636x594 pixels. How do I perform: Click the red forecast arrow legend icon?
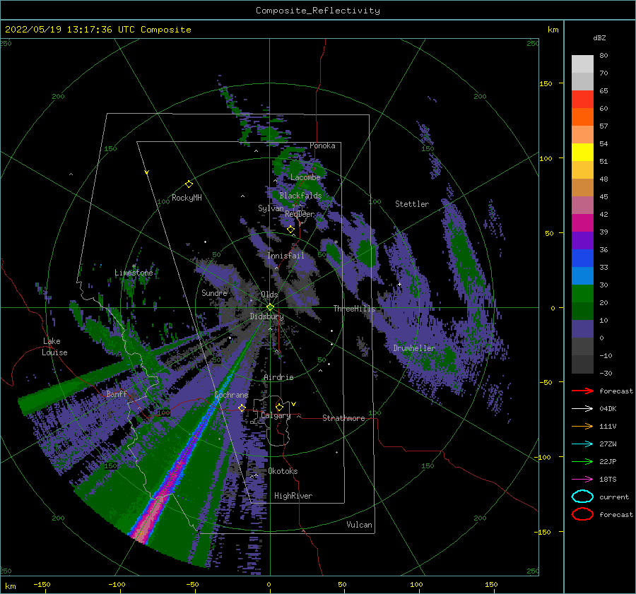(582, 391)
